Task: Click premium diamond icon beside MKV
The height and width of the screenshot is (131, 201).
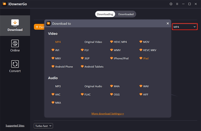Action: pos(53,58)
